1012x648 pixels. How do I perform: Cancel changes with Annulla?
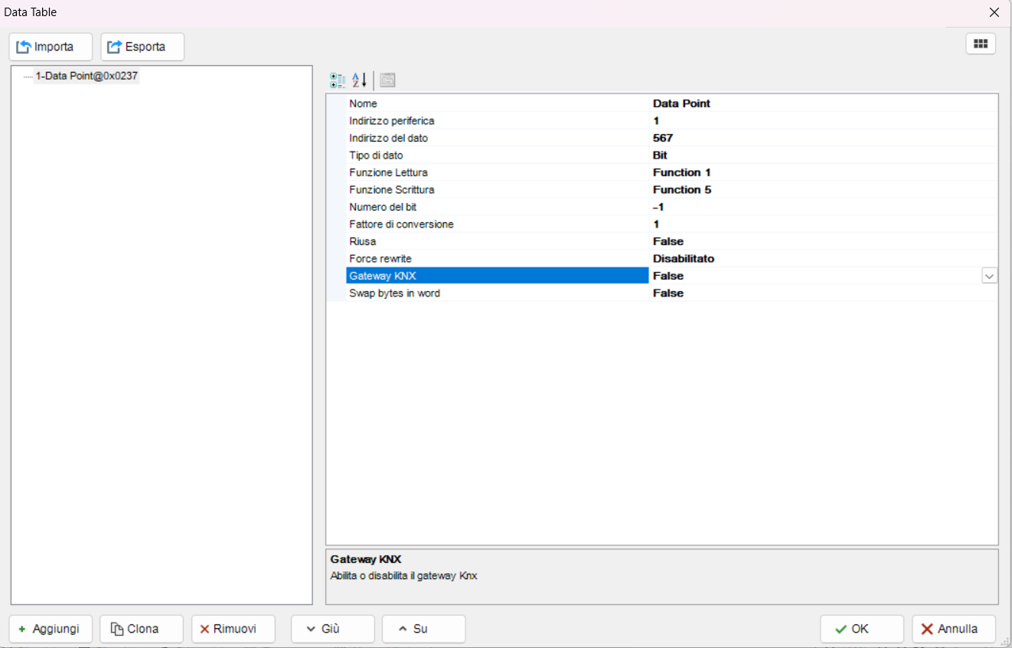tap(954, 629)
